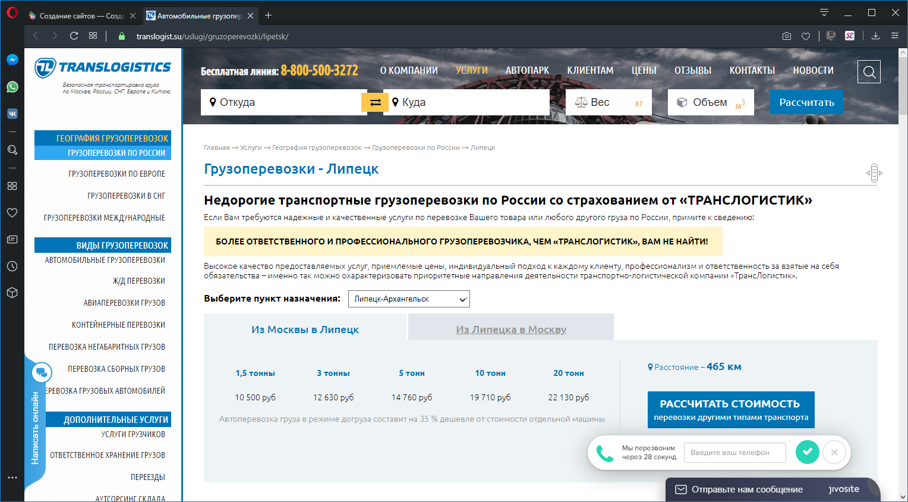The width and height of the screenshot is (908, 502).
Task: Open the start page tiles button
Action: [93, 36]
